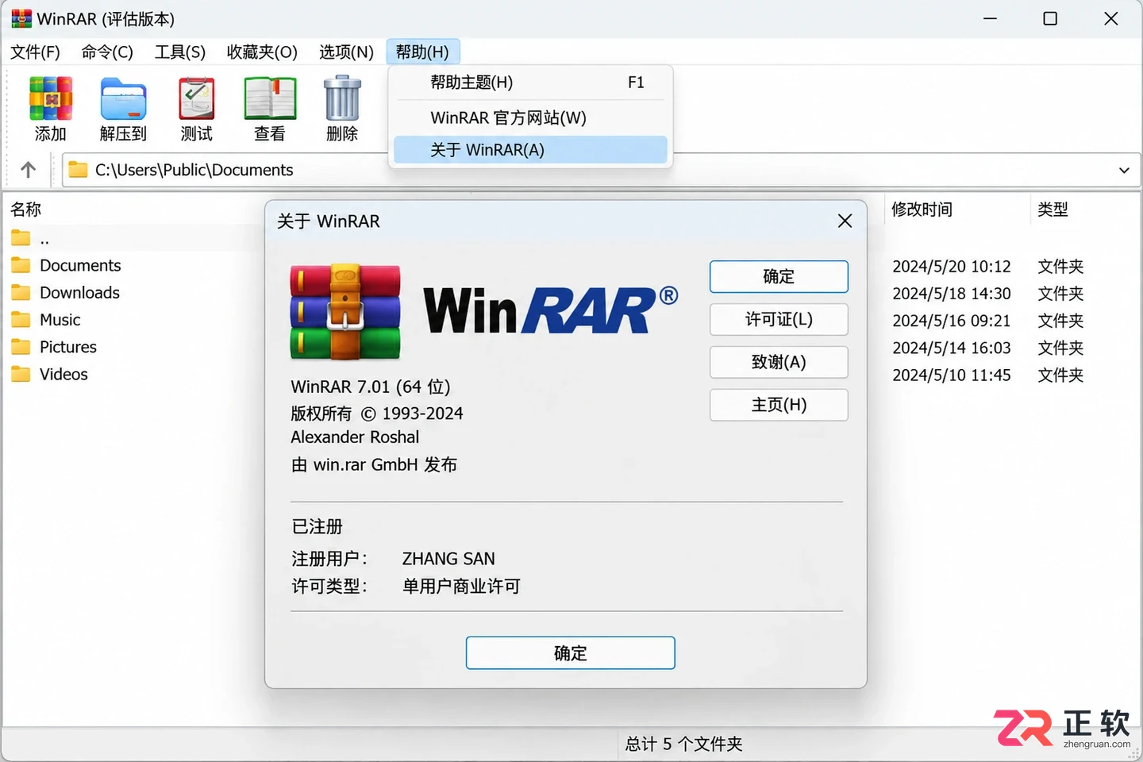Image resolution: width=1143 pixels, height=762 pixels.
Task: Close the 帮助(H) menu
Action: pos(422,52)
